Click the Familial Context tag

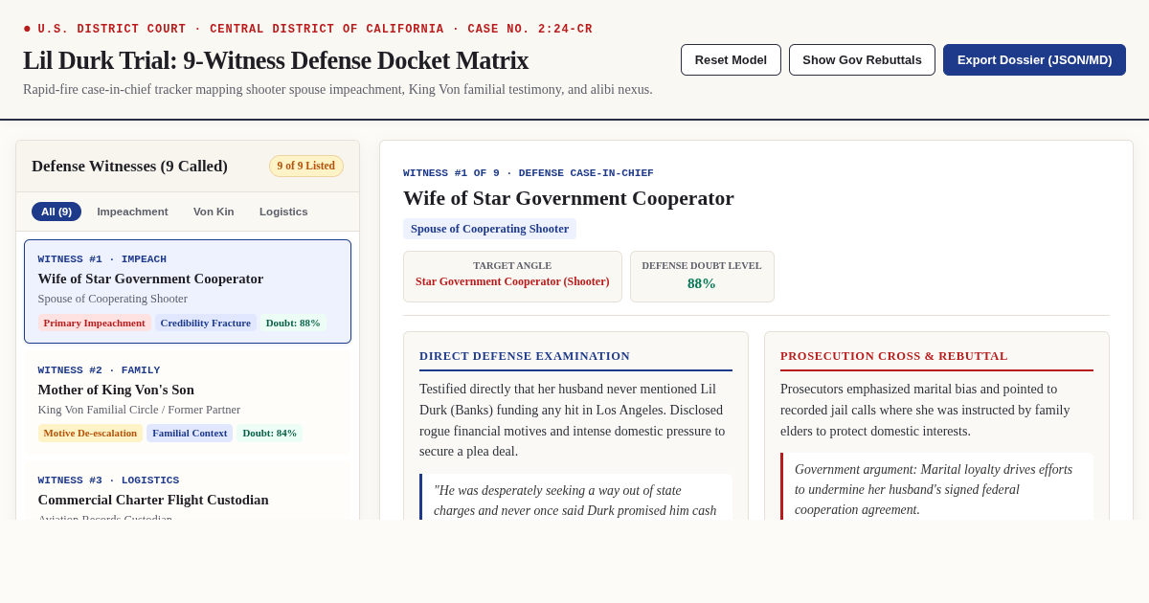coord(190,433)
